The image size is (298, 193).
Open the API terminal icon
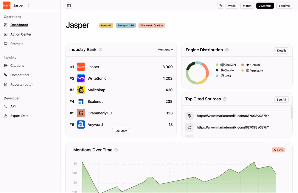click(6, 106)
